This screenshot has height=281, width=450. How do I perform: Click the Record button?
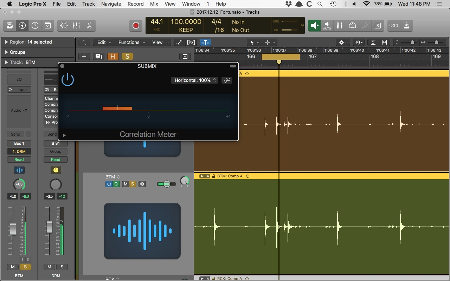(x=136, y=26)
